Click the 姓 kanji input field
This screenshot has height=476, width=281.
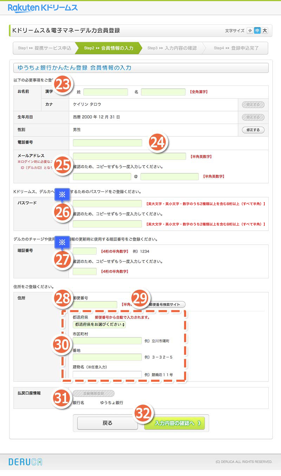point(106,92)
